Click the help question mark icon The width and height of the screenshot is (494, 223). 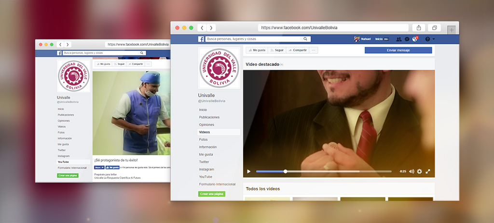[x=427, y=39]
